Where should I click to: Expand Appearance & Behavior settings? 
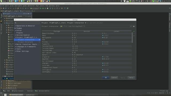point(15,26)
